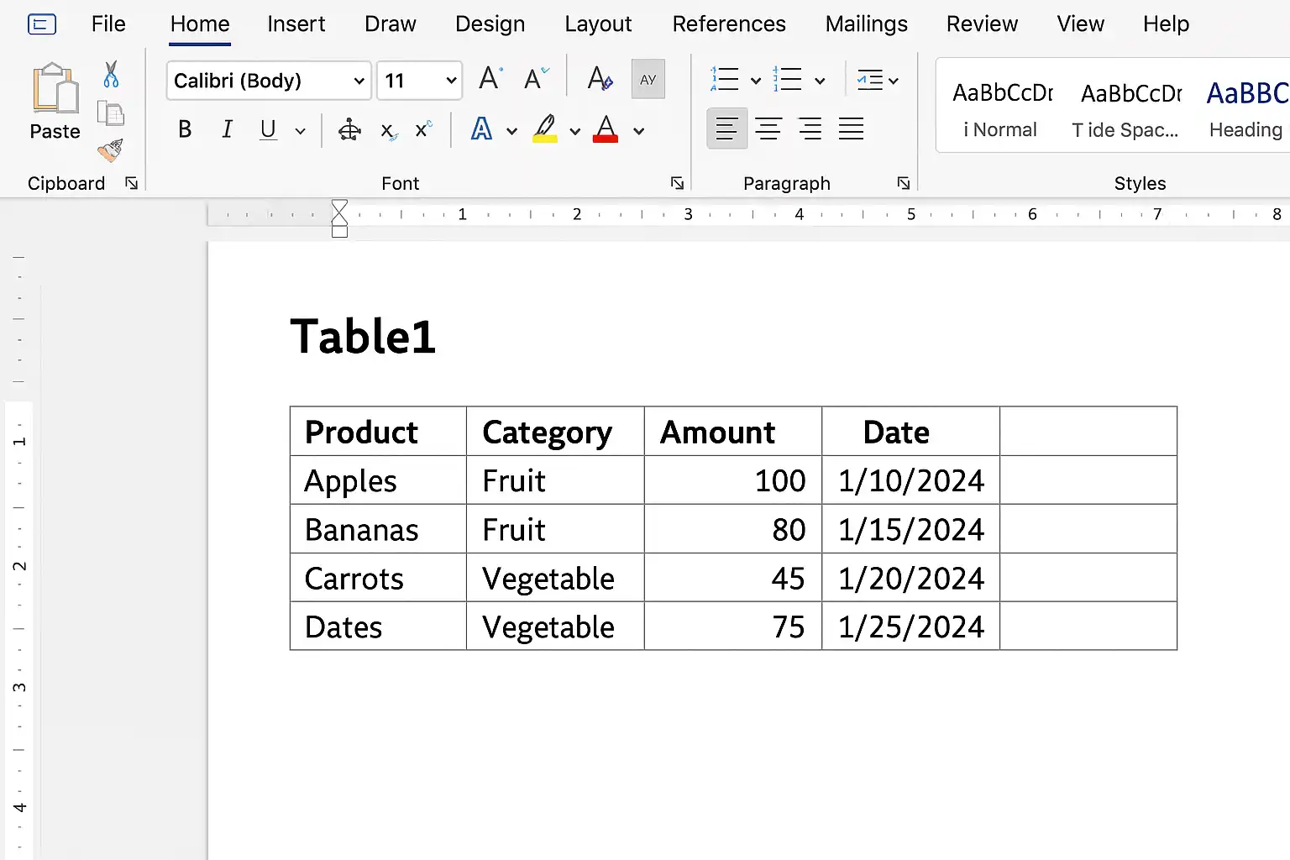Image resolution: width=1290 pixels, height=860 pixels.
Task: Open the Calibri (Body) font dropdown
Action: point(359,81)
